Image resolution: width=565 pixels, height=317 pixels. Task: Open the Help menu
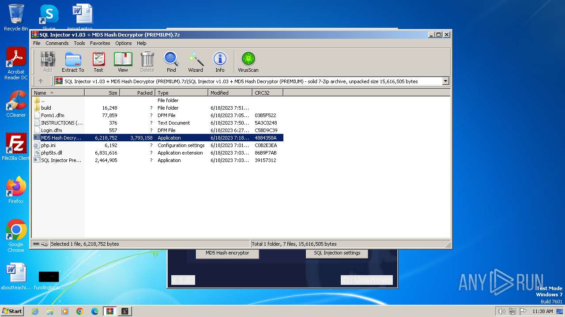click(142, 43)
